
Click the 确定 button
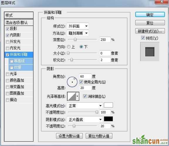coord(150,15)
